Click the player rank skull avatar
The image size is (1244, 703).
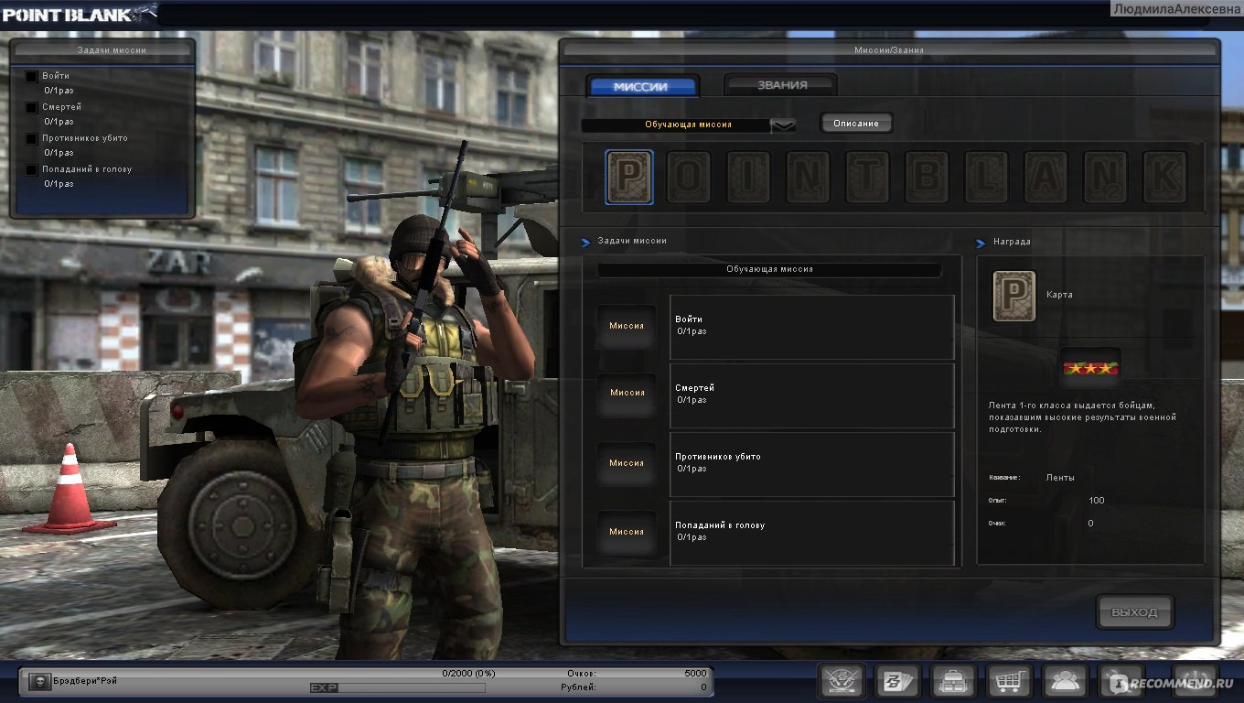tap(39, 681)
